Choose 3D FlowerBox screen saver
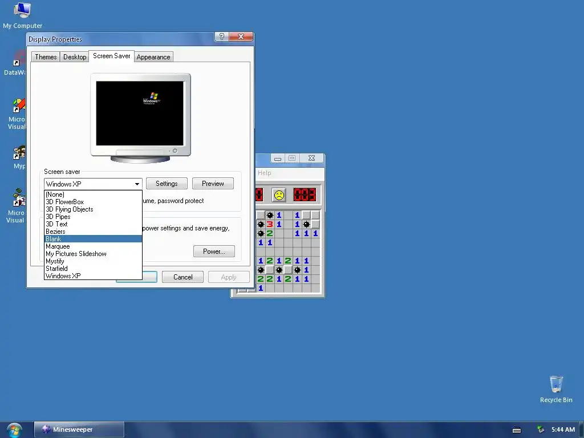This screenshot has height=438, width=584. (93, 202)
